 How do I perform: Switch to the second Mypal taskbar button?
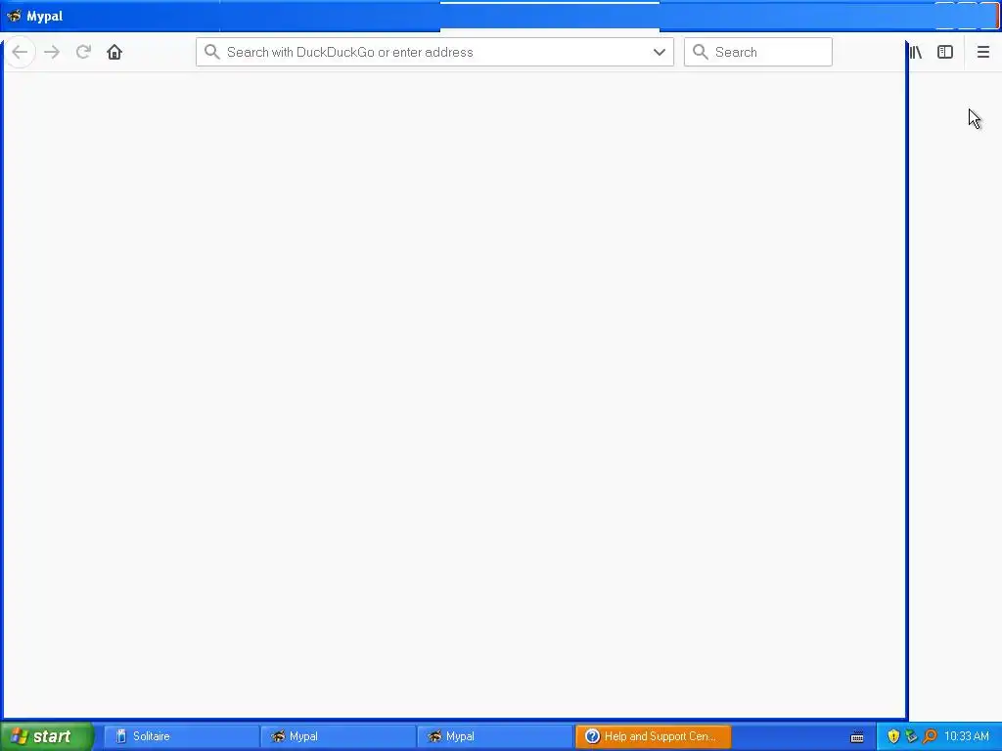(494, 736)
